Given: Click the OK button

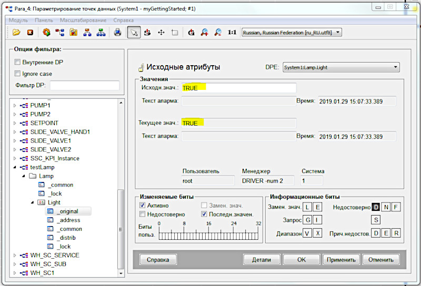Looking at the screenshot, I should pyautogui.click(x=301, y=259).
